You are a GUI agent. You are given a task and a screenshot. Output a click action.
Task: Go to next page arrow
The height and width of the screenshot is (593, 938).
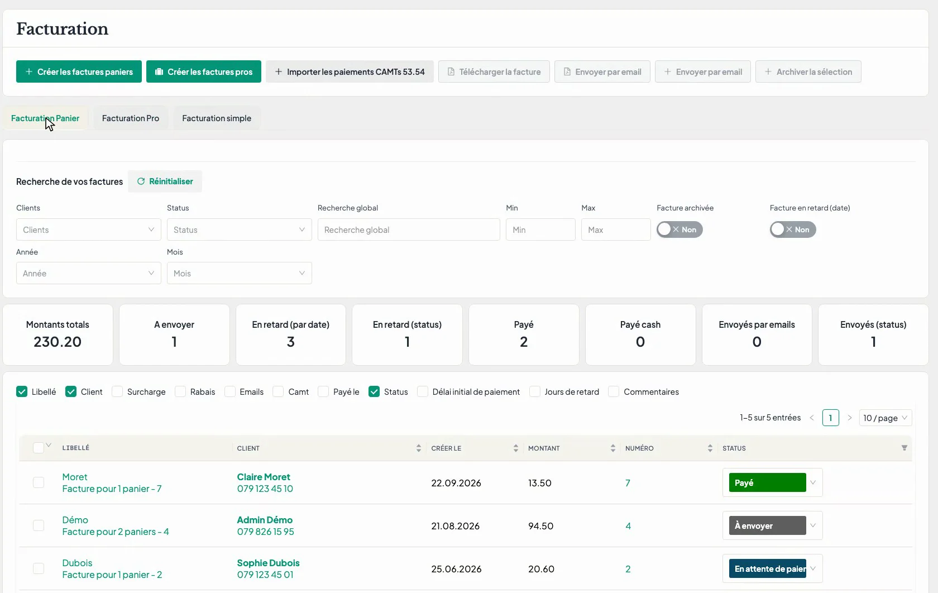850,418
